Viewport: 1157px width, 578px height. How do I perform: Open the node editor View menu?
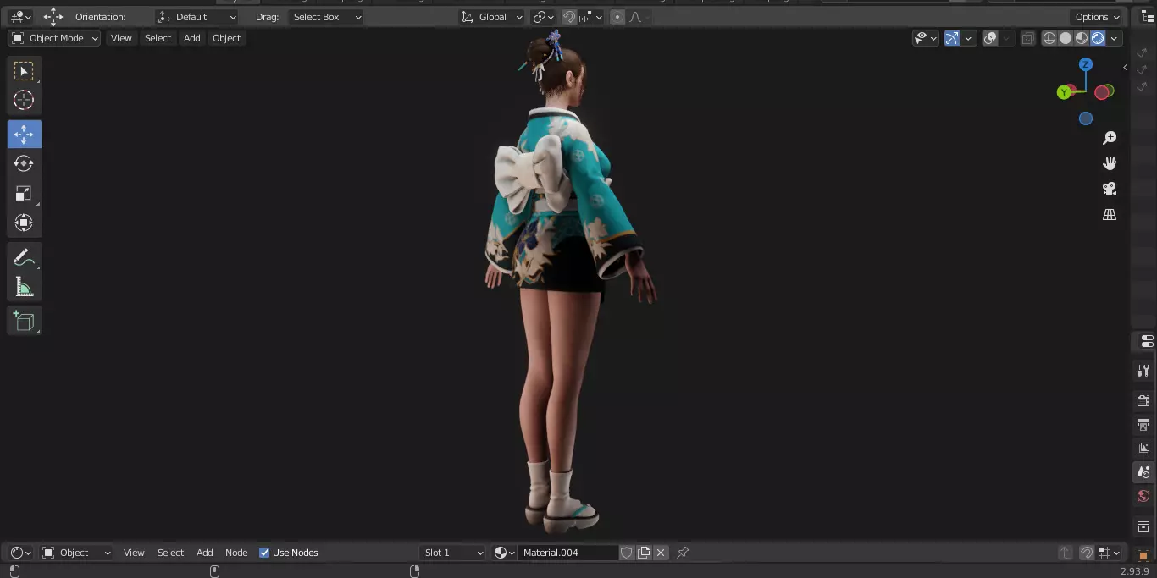(134, 553)
